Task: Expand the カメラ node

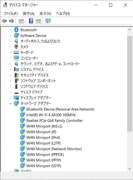Action: [10, 47]
